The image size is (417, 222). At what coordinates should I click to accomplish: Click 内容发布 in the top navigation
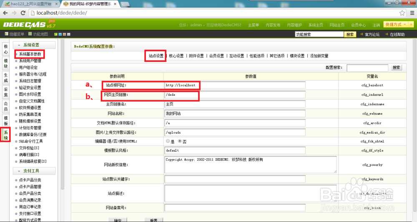click(273, 25)
